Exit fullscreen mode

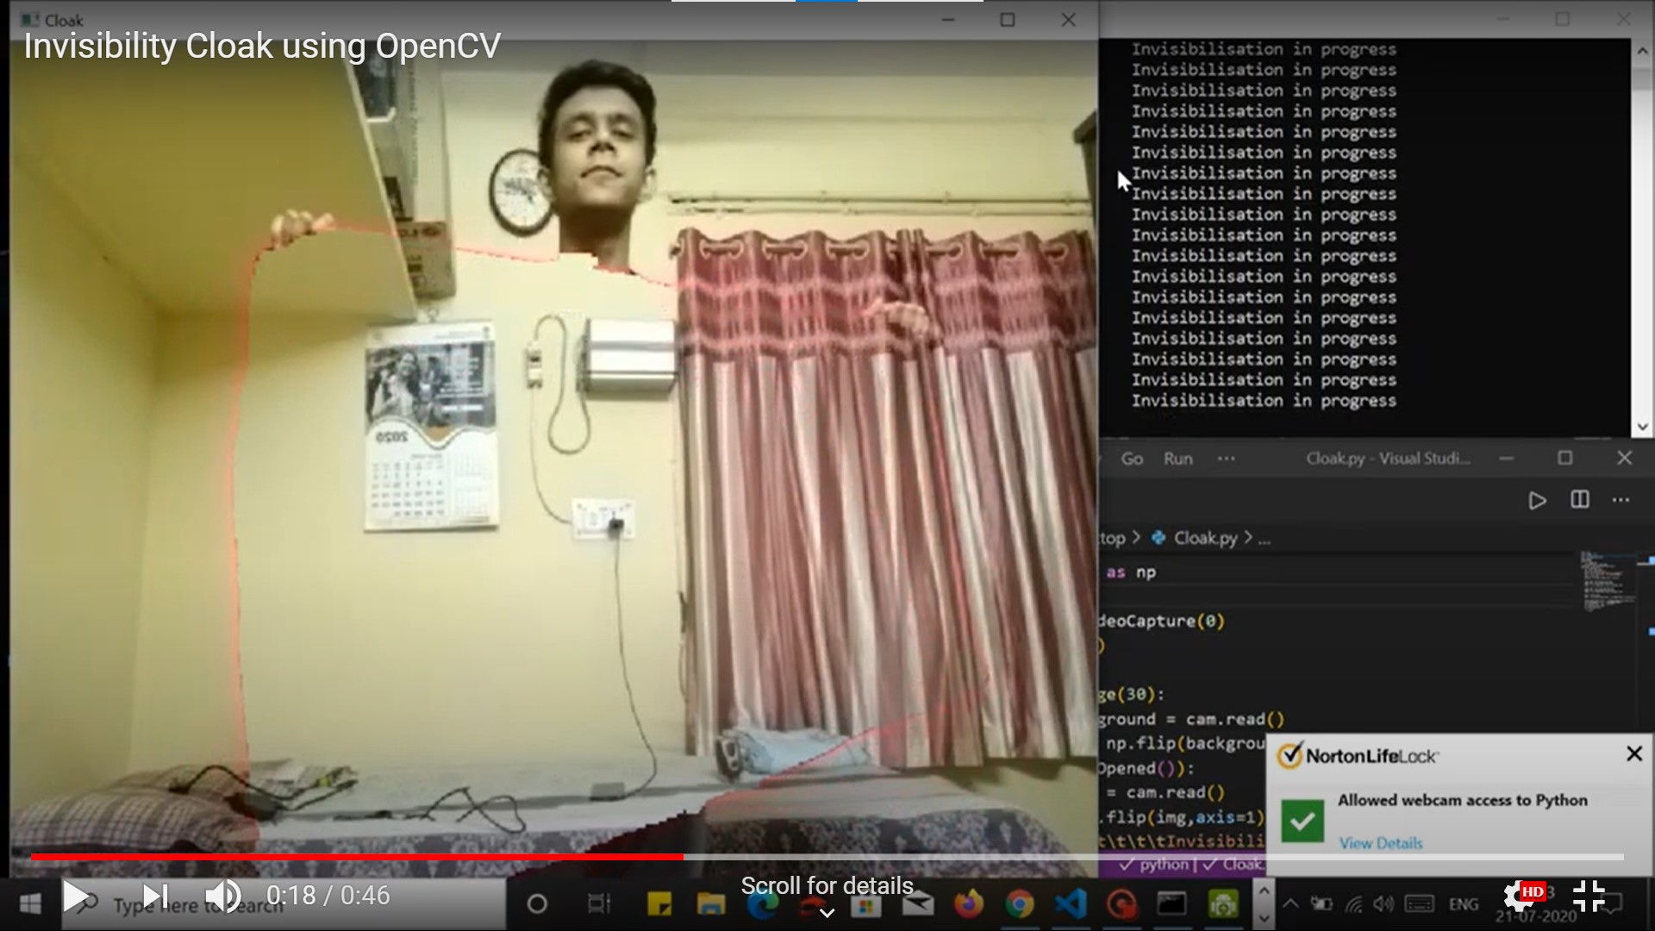click(x=1589, y=897)
